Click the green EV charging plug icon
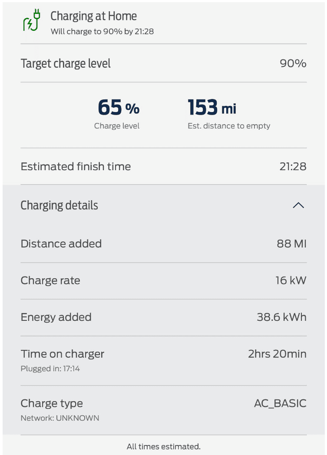 click(32, 20)
